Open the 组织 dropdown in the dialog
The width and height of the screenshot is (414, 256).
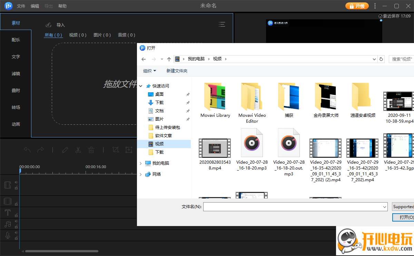149,71
